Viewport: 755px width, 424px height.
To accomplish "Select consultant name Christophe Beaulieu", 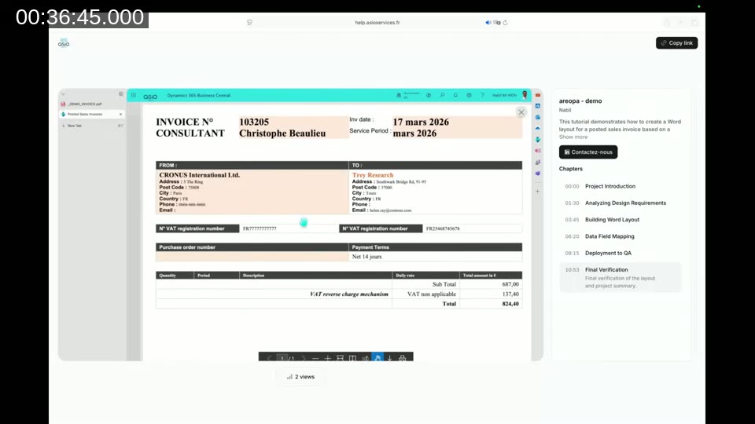I will 282,133.
